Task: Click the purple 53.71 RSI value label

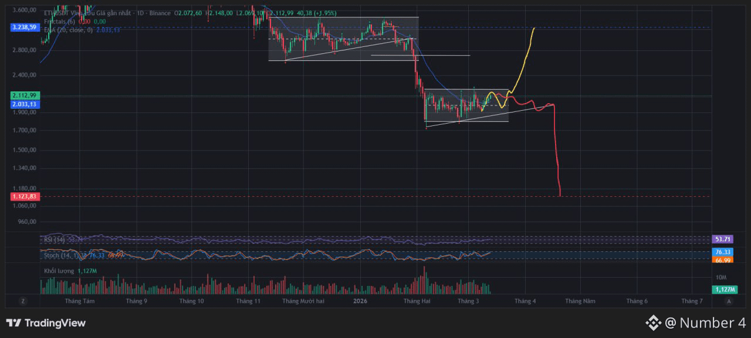Action: click(x=722, y=240)
